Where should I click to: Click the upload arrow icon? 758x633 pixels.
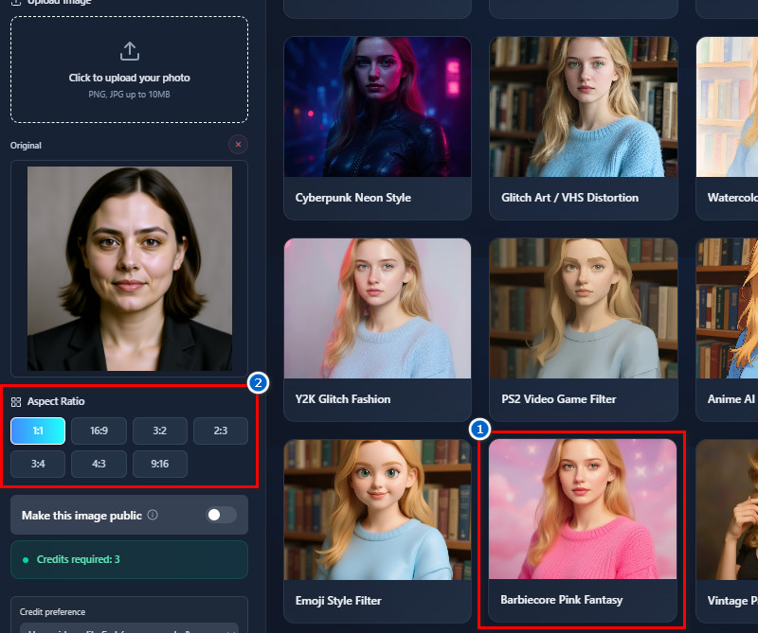pos(129,51)
